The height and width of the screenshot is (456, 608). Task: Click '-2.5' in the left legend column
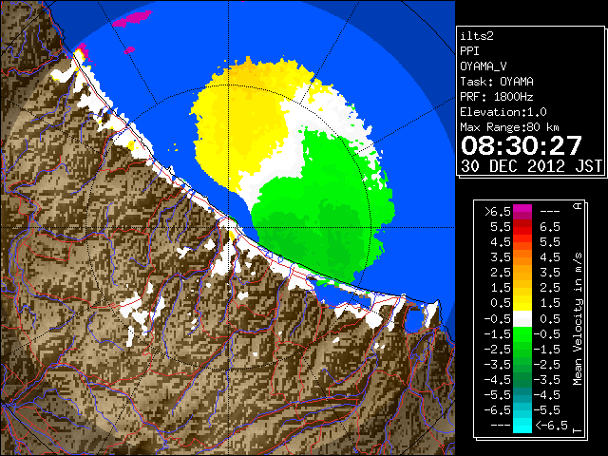click(498, 350)
